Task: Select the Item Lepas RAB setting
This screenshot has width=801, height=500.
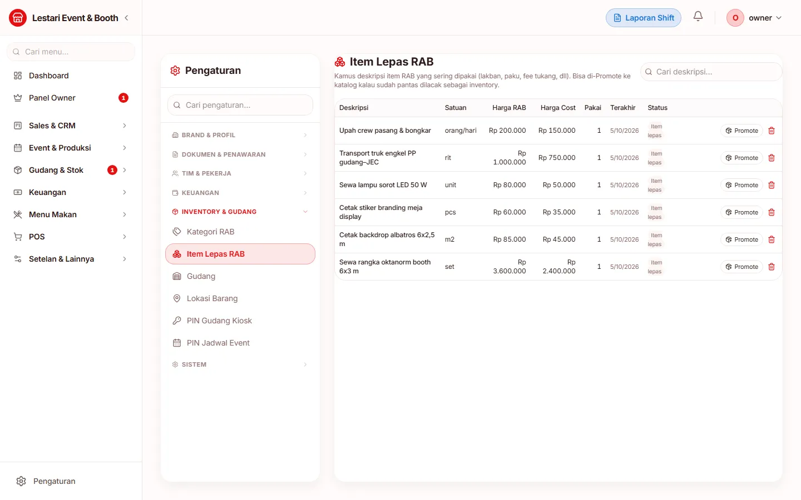Action: (x=240, y=254)
